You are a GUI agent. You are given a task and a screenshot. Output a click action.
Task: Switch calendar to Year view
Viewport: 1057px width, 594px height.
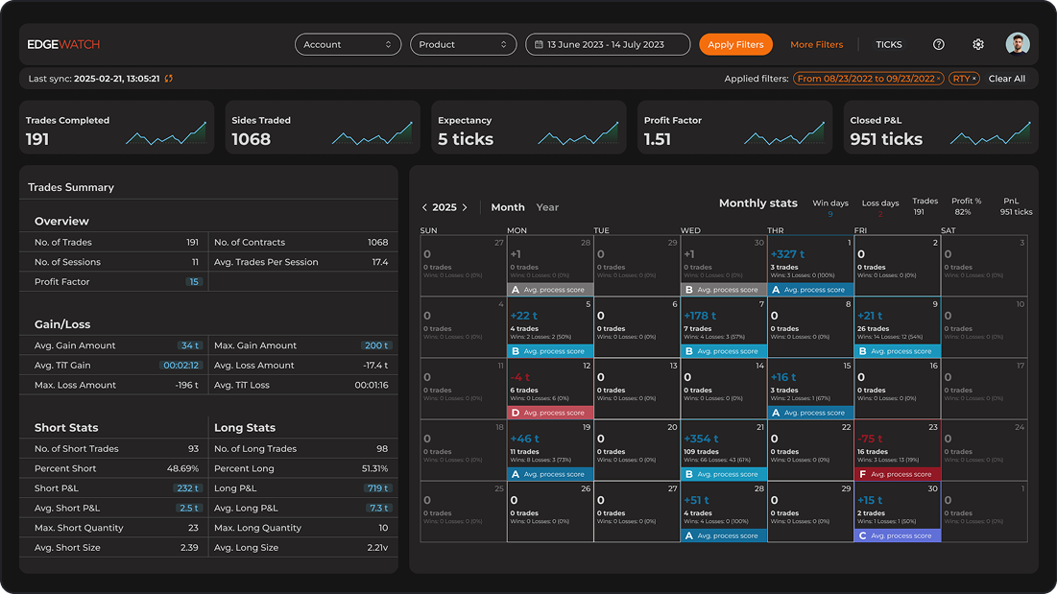[547, 207]
